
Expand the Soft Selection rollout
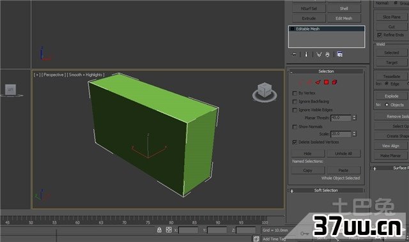click(326, 190)
